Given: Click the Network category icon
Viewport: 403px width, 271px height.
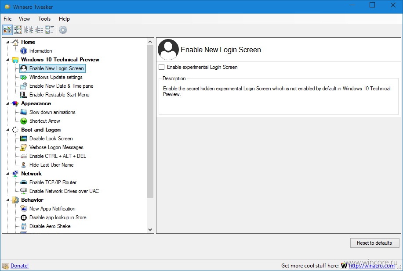Looking at the screenshot, I should pyautogui.click(x=15, y=174).
